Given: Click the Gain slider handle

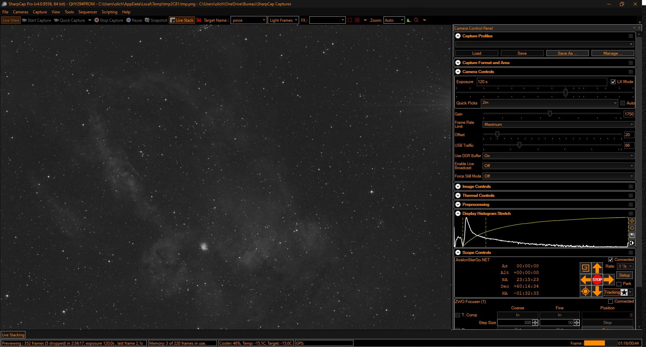Looking at the screenshot, I should pos(550,114).
